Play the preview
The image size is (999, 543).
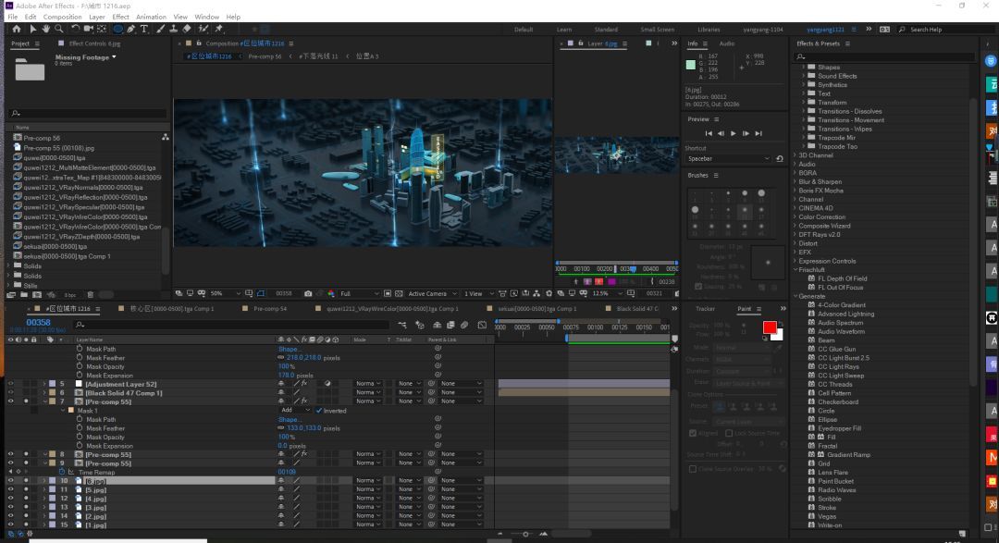click(734, 134)
